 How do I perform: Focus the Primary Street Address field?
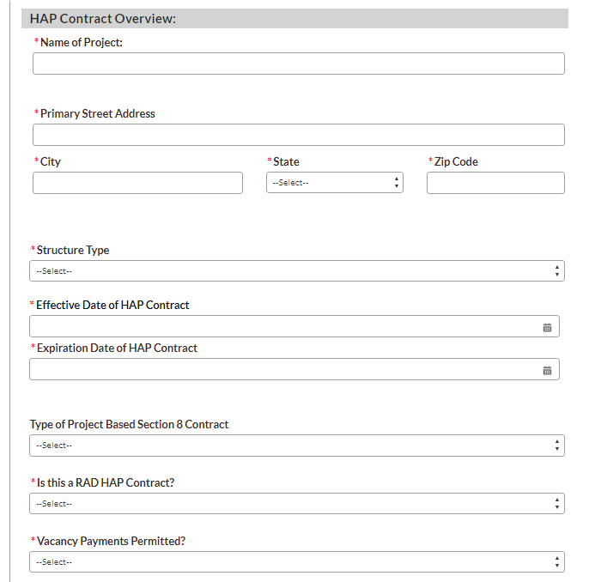(298, 135)
